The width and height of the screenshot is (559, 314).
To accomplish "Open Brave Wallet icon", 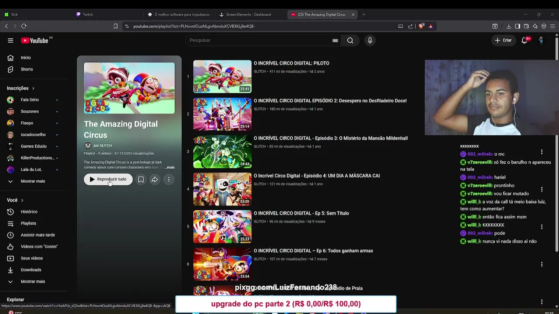I will [526, 26].
